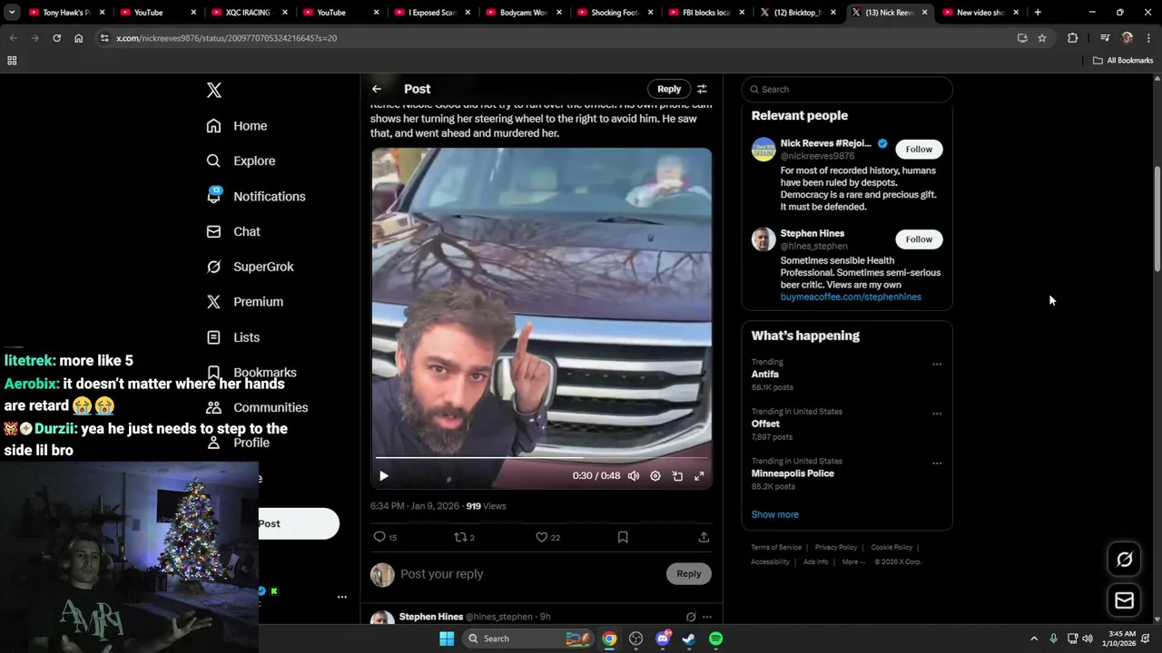Image resolution: width=1162 pixels, height=653 pixels.
Task: Open the All Bookmarks folder
Action: click(1123, 61)
